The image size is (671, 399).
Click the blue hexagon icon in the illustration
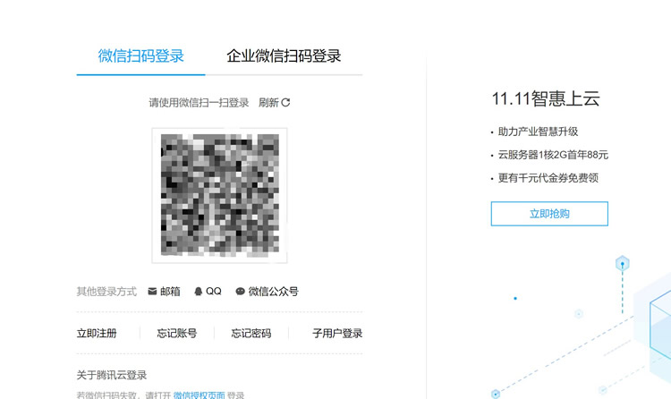(623, 263)
